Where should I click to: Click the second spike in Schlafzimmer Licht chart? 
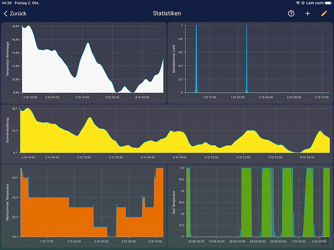point(247,60)
